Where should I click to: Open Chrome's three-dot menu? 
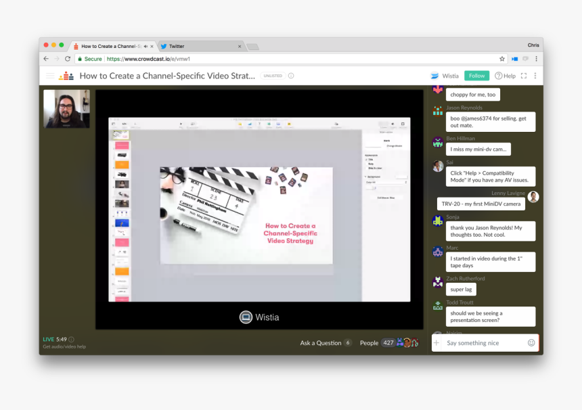[x=536, y=59]
